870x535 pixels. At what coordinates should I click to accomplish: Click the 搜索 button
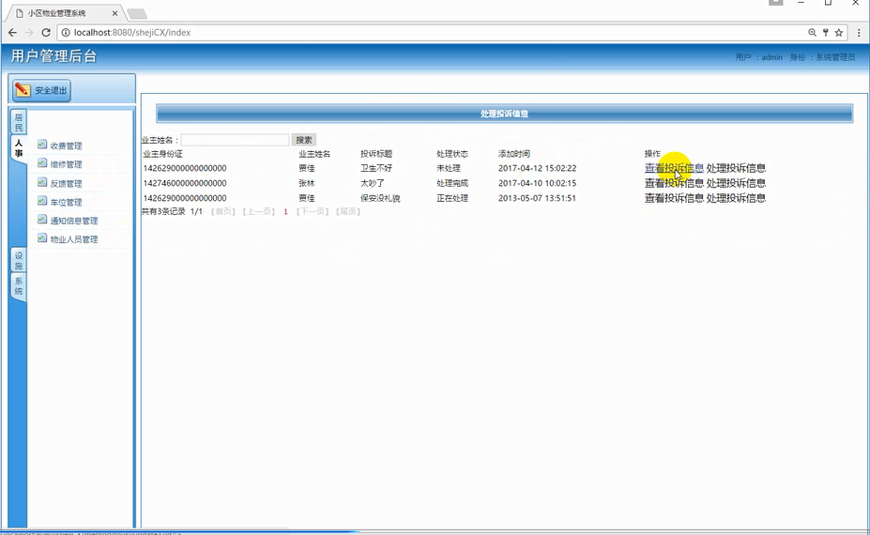pyautogui.click(x=304, y=140)
